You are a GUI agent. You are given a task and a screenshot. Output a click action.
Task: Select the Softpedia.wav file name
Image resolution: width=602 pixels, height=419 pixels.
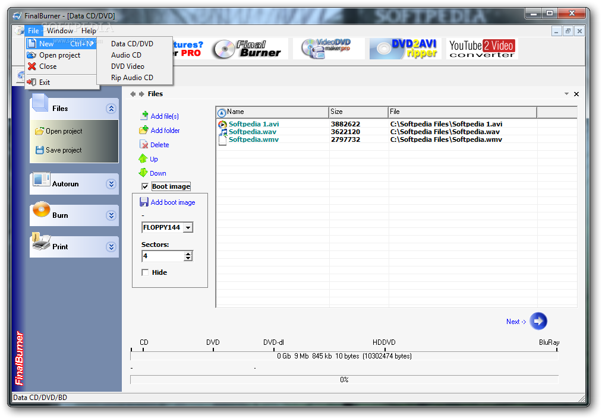coord(253,132)
